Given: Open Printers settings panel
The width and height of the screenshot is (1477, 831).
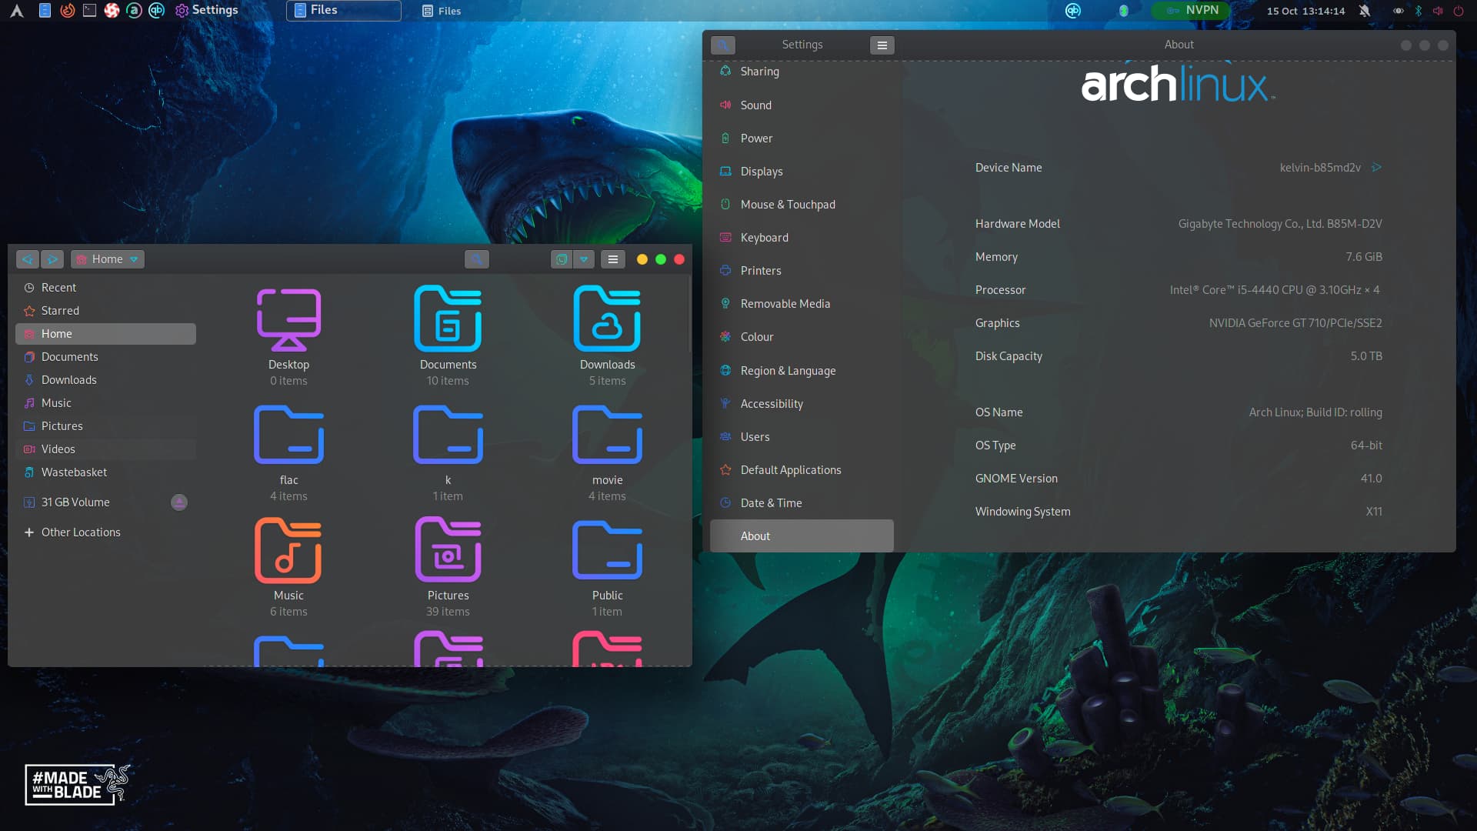Looking at the screenshot, I should 802,271.
